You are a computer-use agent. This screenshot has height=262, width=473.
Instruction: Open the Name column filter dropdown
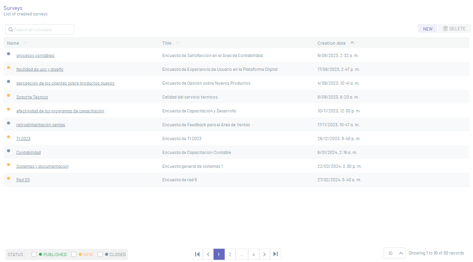click(26, 43)
